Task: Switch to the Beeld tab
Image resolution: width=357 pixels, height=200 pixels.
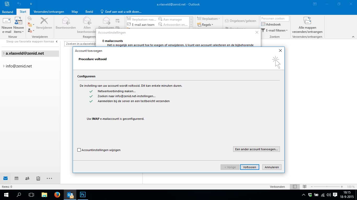Action: click(89, 12)
